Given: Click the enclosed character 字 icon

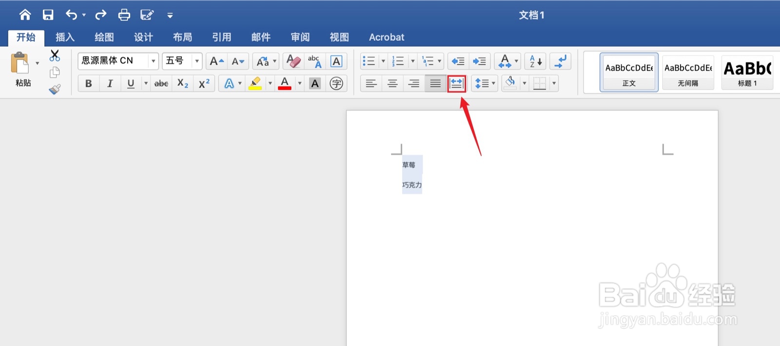Looking at the screenshot, I should click(336, 84).
